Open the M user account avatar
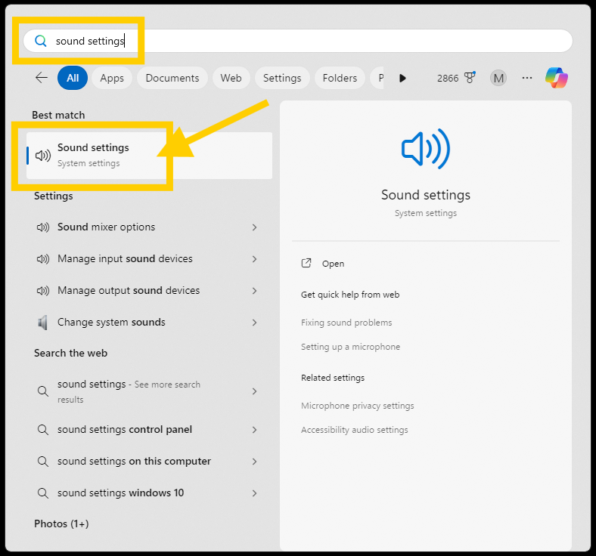This screenshot has height=556, width=596. pos(498,78)
